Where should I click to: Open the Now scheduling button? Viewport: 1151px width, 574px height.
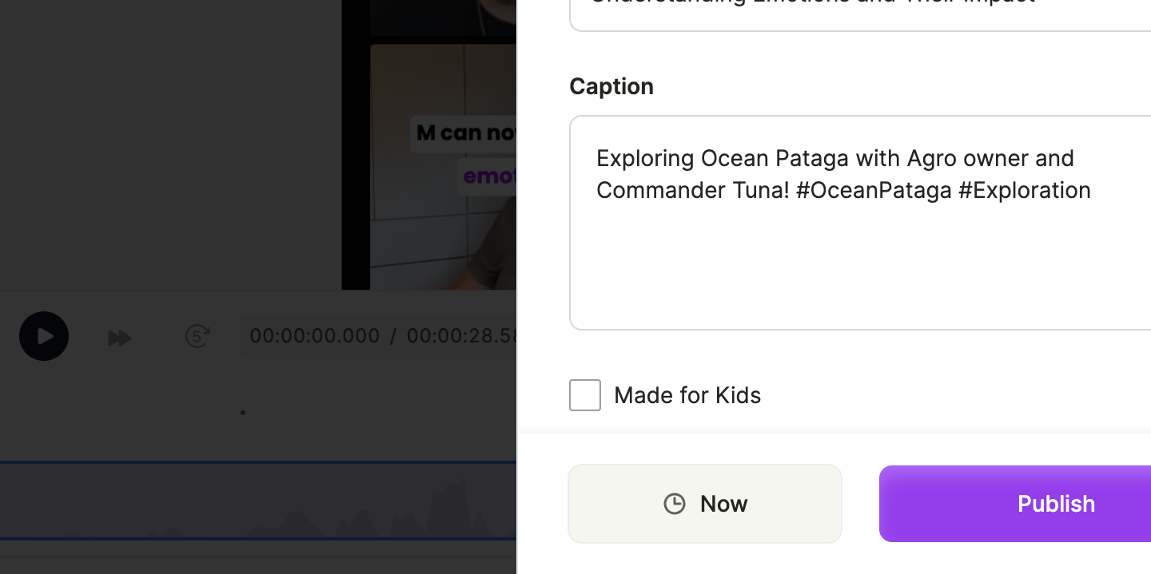(x=705, y=504)
